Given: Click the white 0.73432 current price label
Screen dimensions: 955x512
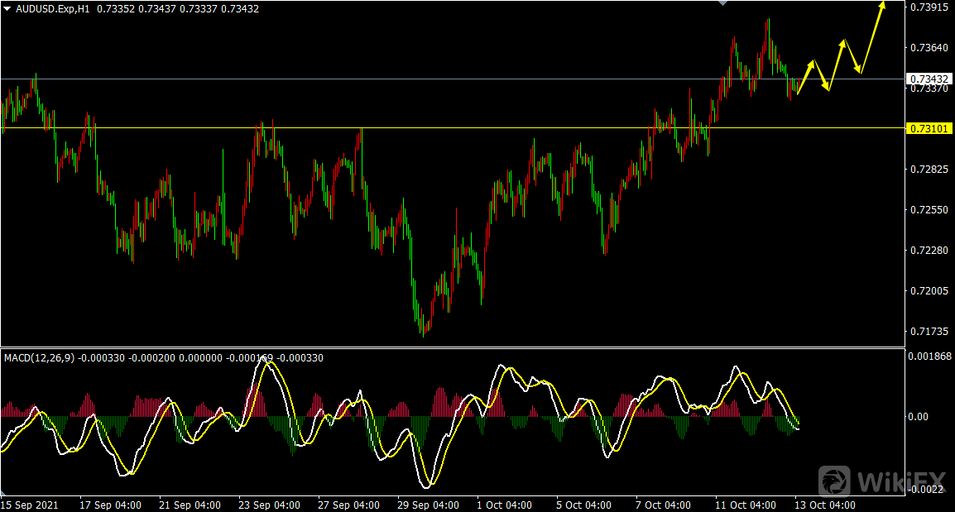Looking at the screenshot, I should click(929, 79).
